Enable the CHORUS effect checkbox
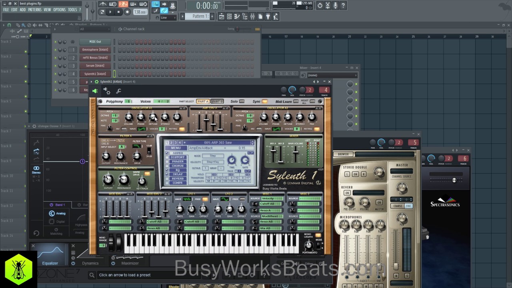The height and width of the screenshot is (288, 512). click(x=167, y=166)
